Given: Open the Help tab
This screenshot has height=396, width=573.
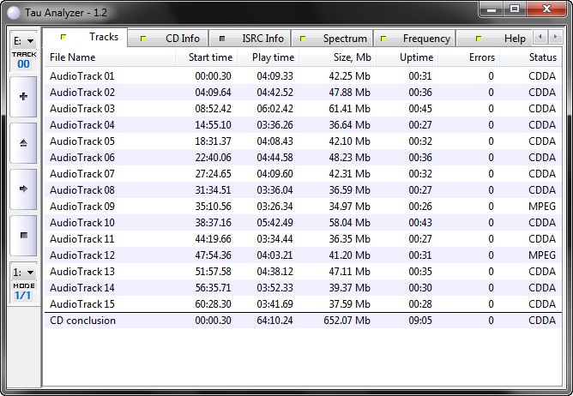Looking at the screenshot, I should coord(494,39).
